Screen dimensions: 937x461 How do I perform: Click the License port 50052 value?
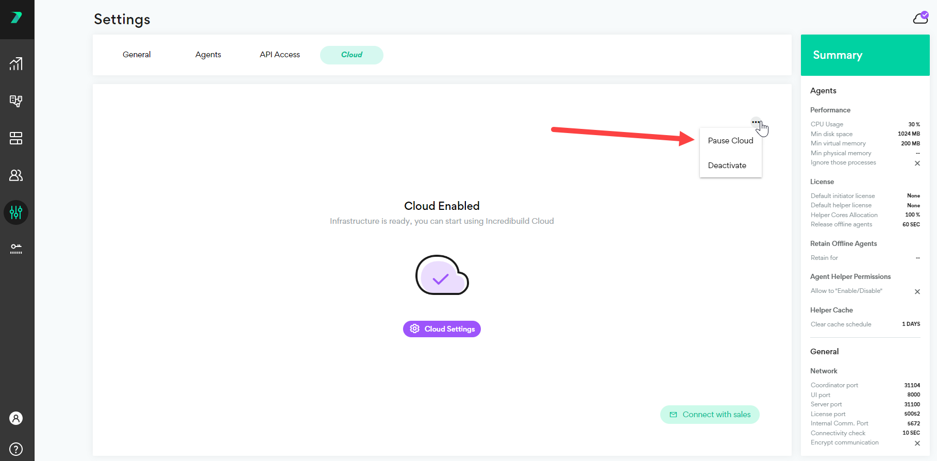(x=912, y=414)
